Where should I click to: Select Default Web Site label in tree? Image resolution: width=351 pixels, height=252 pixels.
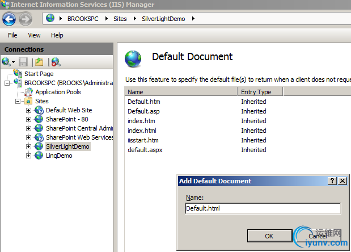[x=69, y=110]
